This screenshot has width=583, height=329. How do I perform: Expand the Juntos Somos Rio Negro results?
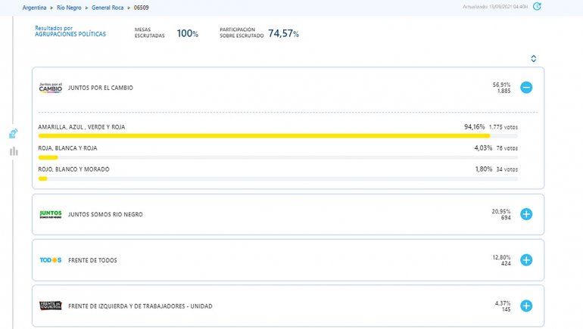(526, 214)
